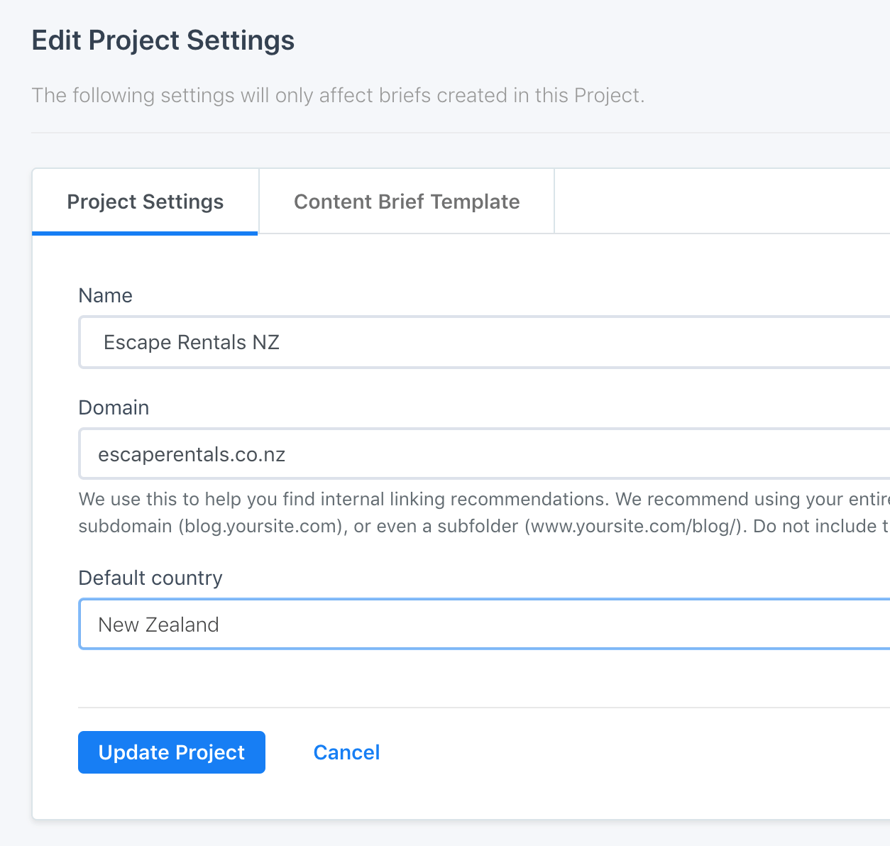Click the Edit Project Settings heading
Image resolution: width=890 pixels, height=846 pixels.
(163, 40)
